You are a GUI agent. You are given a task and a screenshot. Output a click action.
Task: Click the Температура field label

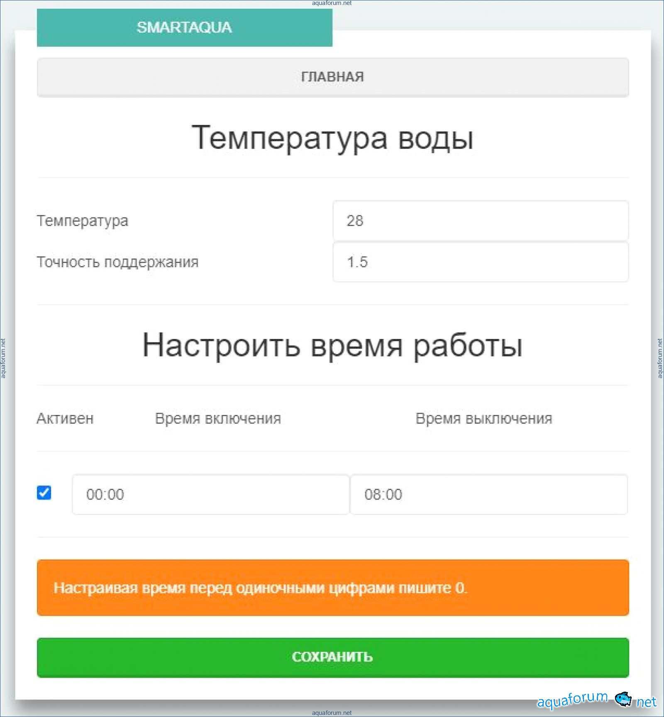point(83,221)
